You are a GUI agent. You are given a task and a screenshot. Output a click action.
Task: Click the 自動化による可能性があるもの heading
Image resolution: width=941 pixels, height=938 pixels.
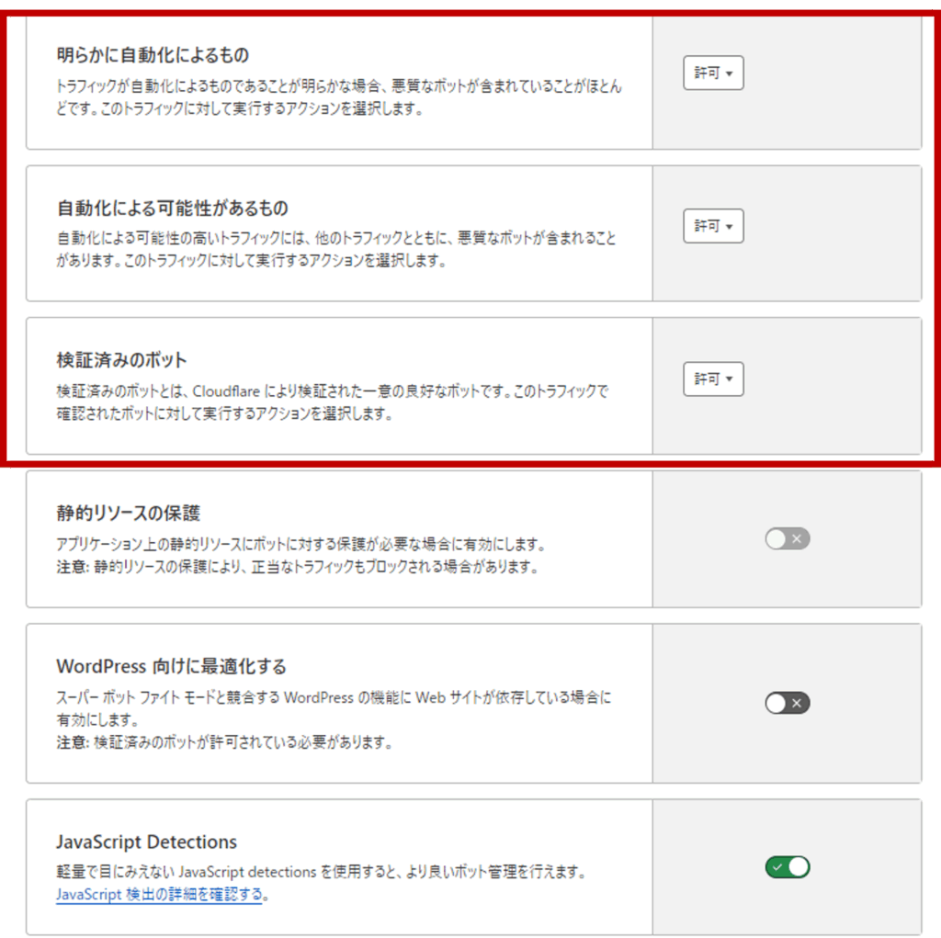[x=172, y=209]
